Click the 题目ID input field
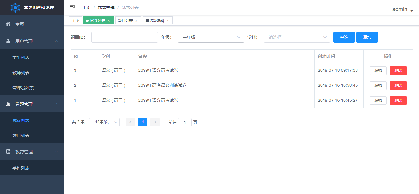Screen dimensions: 419x194 click(125, 37)
